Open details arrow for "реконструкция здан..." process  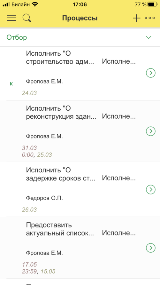[150, 131]
